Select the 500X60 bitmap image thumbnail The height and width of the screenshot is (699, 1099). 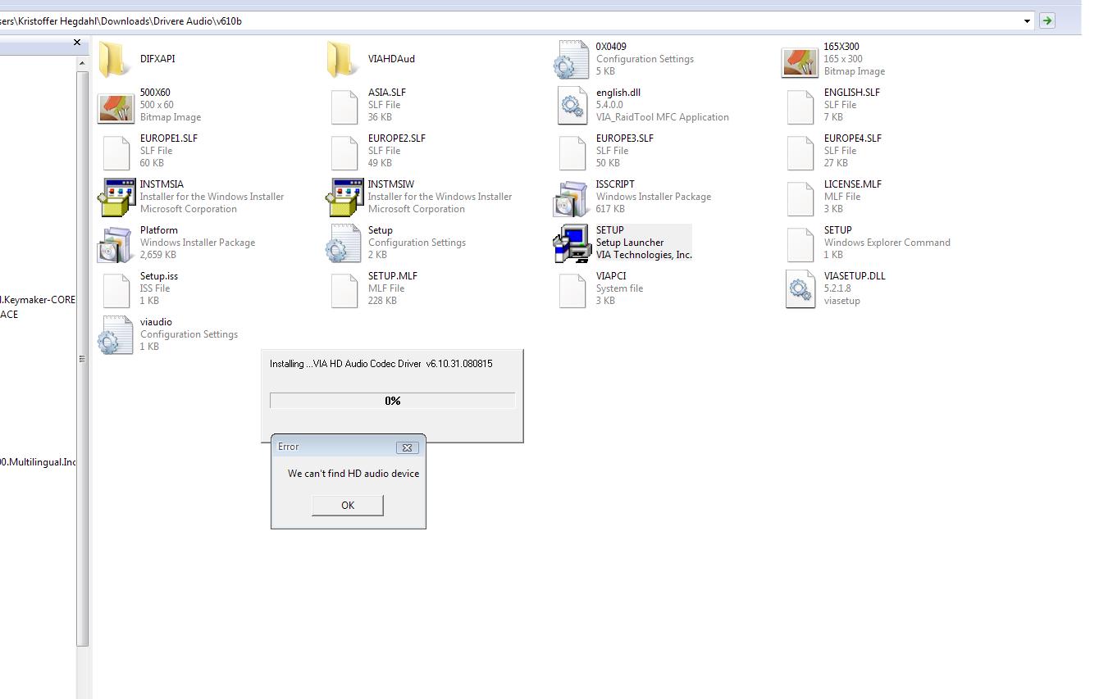pos(115,107)
